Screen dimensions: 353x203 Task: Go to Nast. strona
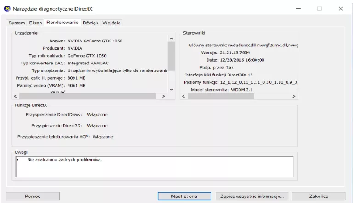coord(184,196)
